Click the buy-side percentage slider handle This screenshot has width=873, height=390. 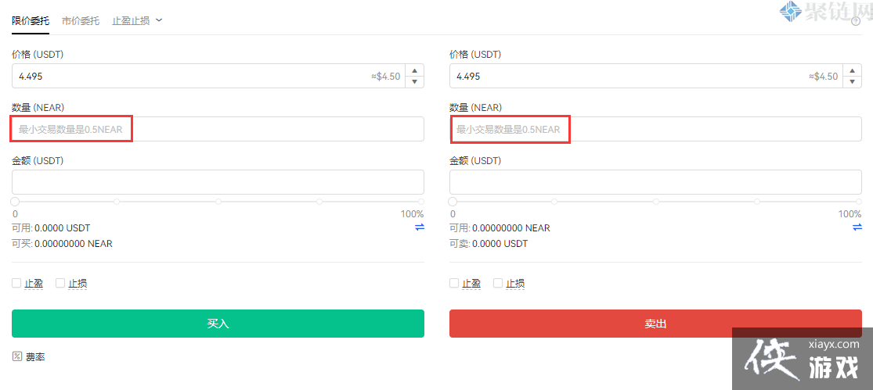tap(15, 202)
